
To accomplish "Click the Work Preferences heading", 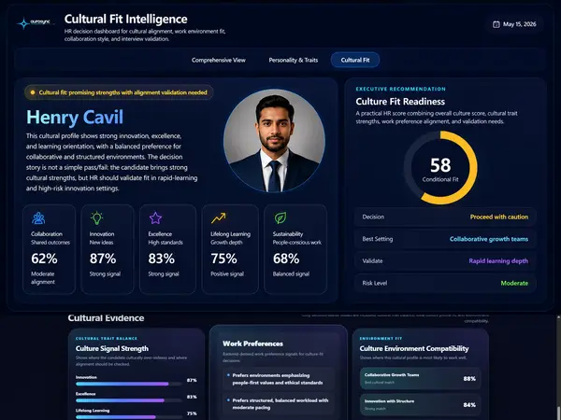I will (x=252, y=343).
